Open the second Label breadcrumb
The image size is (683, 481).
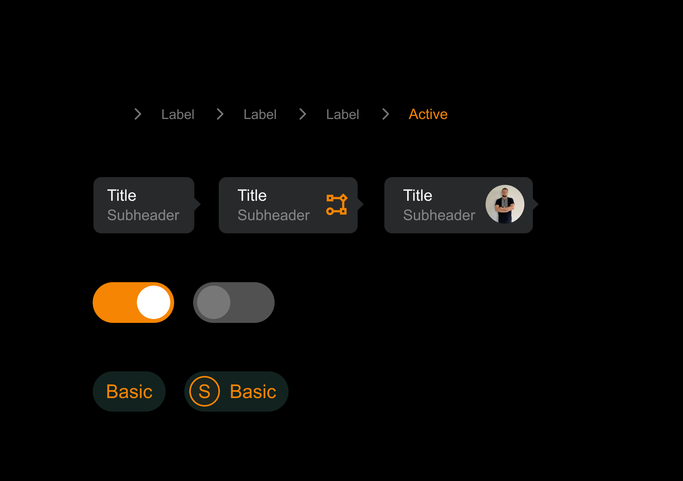point(260,114)
